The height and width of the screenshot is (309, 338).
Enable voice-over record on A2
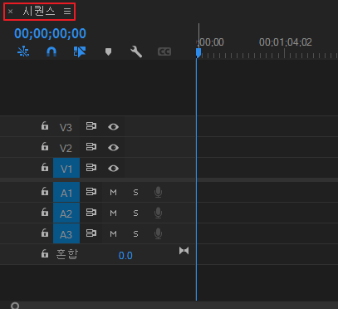[158, 213]
